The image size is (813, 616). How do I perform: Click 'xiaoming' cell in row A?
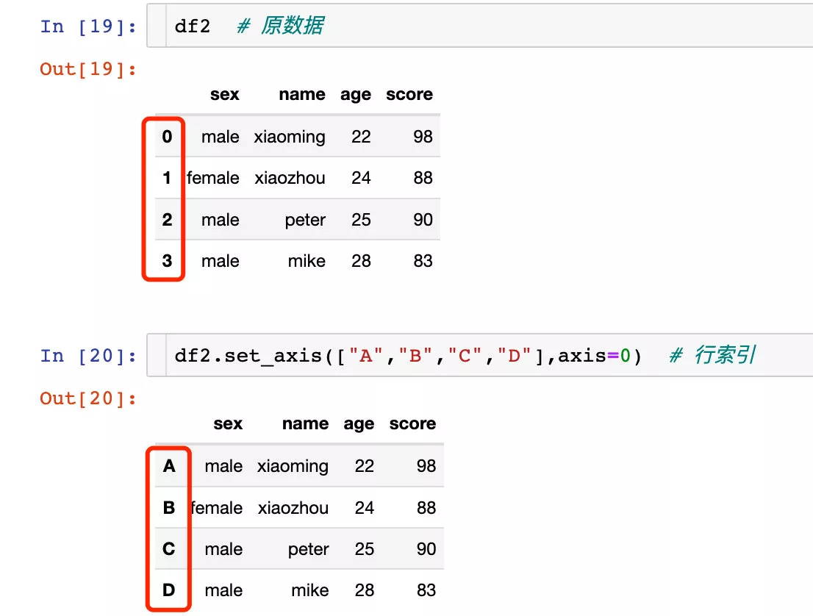click(293, 466)
